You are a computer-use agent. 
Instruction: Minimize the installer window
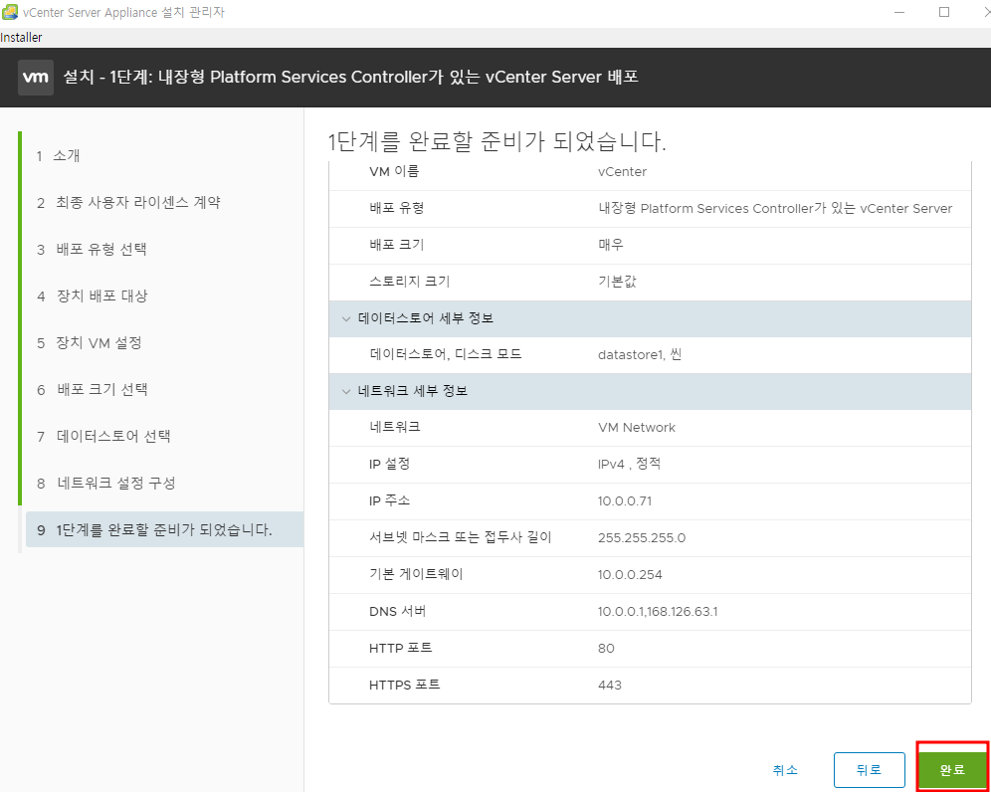tap(899, 12)
